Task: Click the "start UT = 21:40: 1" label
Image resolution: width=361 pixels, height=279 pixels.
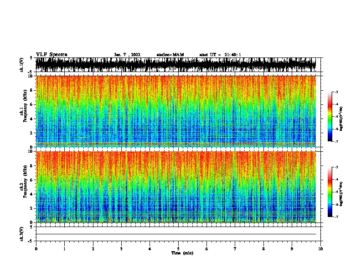Action: 220,55
